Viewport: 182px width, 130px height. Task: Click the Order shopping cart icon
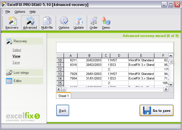tap(94, 23)
